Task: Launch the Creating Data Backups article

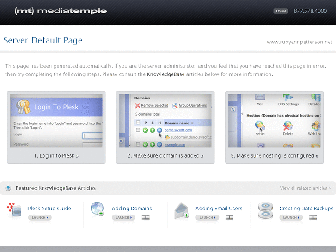Action: [x=291, y=217]
